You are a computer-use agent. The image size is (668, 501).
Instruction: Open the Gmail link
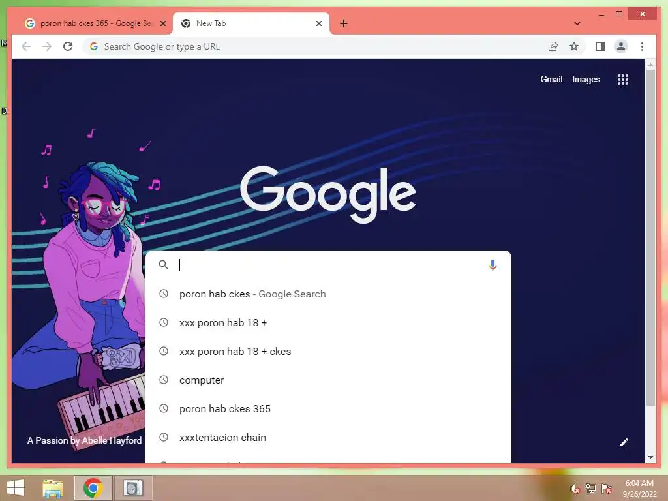(551, 79)
